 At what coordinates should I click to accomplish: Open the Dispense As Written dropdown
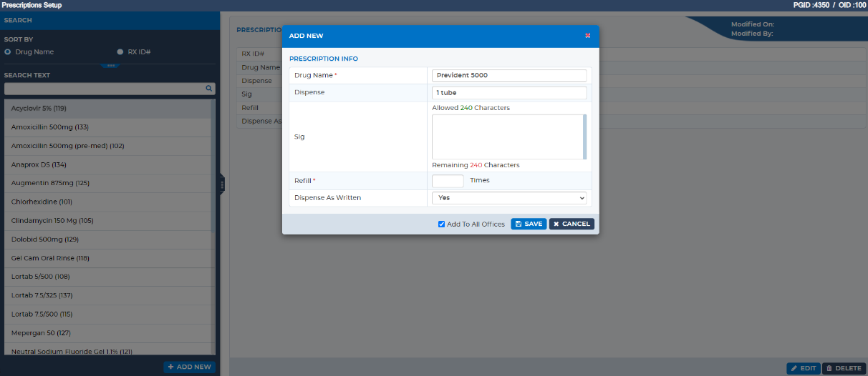tap(509, 198)
